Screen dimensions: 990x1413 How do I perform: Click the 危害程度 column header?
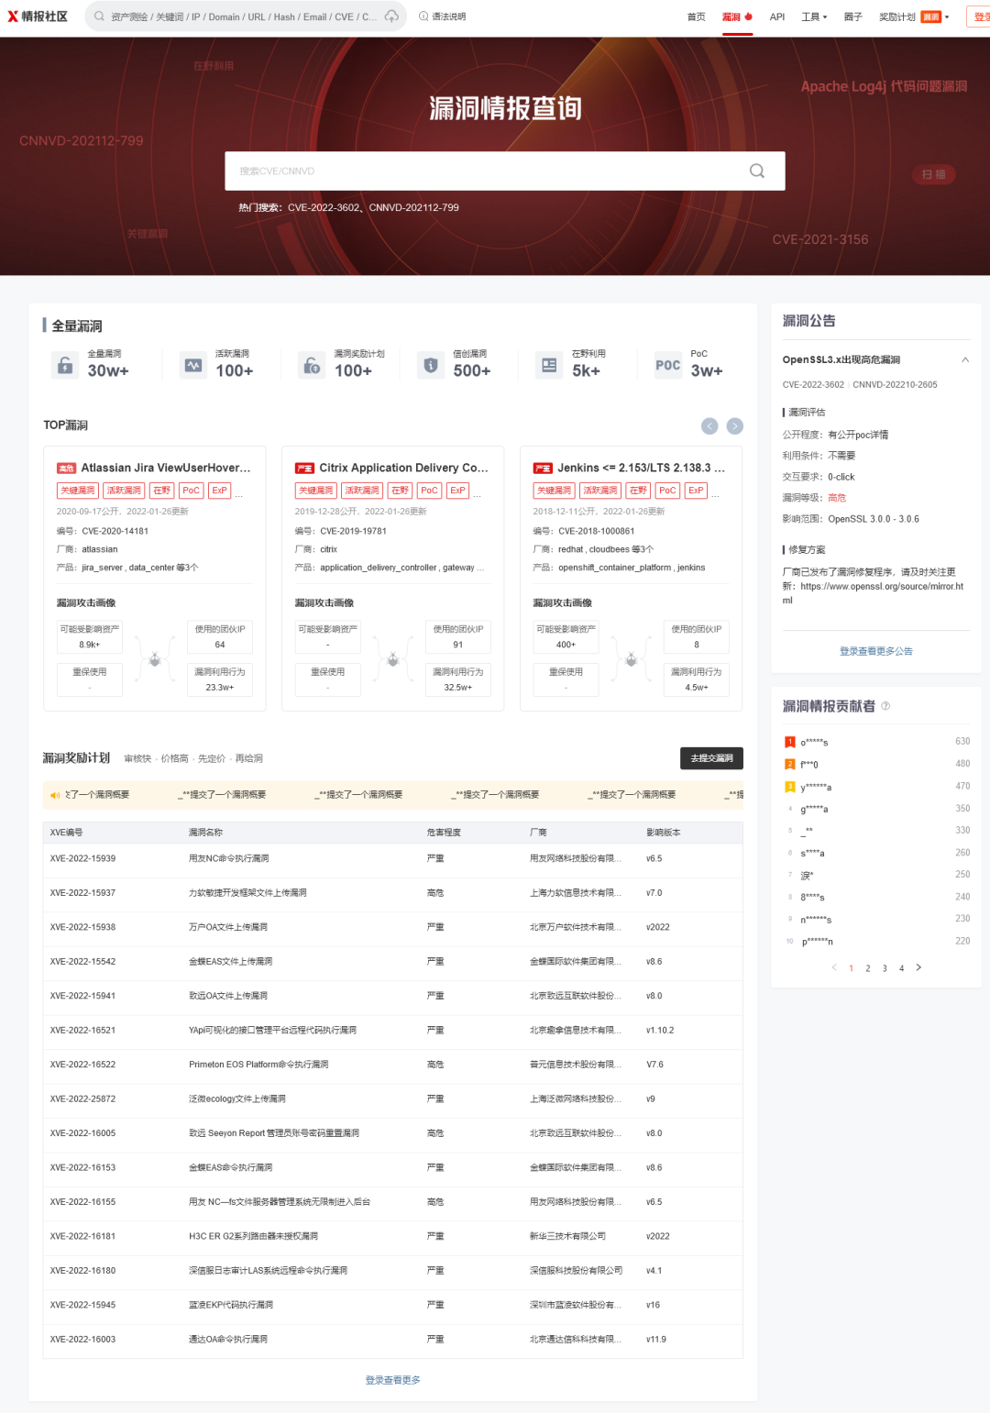(x=445, y=833)
